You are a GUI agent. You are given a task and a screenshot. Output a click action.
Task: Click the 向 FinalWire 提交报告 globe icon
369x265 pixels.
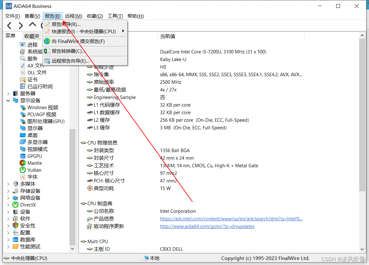47,41
